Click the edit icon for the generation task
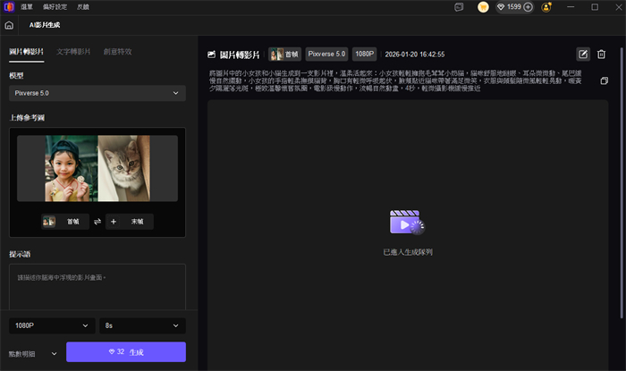The width and height of the screenshot is (626, 371). [x=583, y=55]
